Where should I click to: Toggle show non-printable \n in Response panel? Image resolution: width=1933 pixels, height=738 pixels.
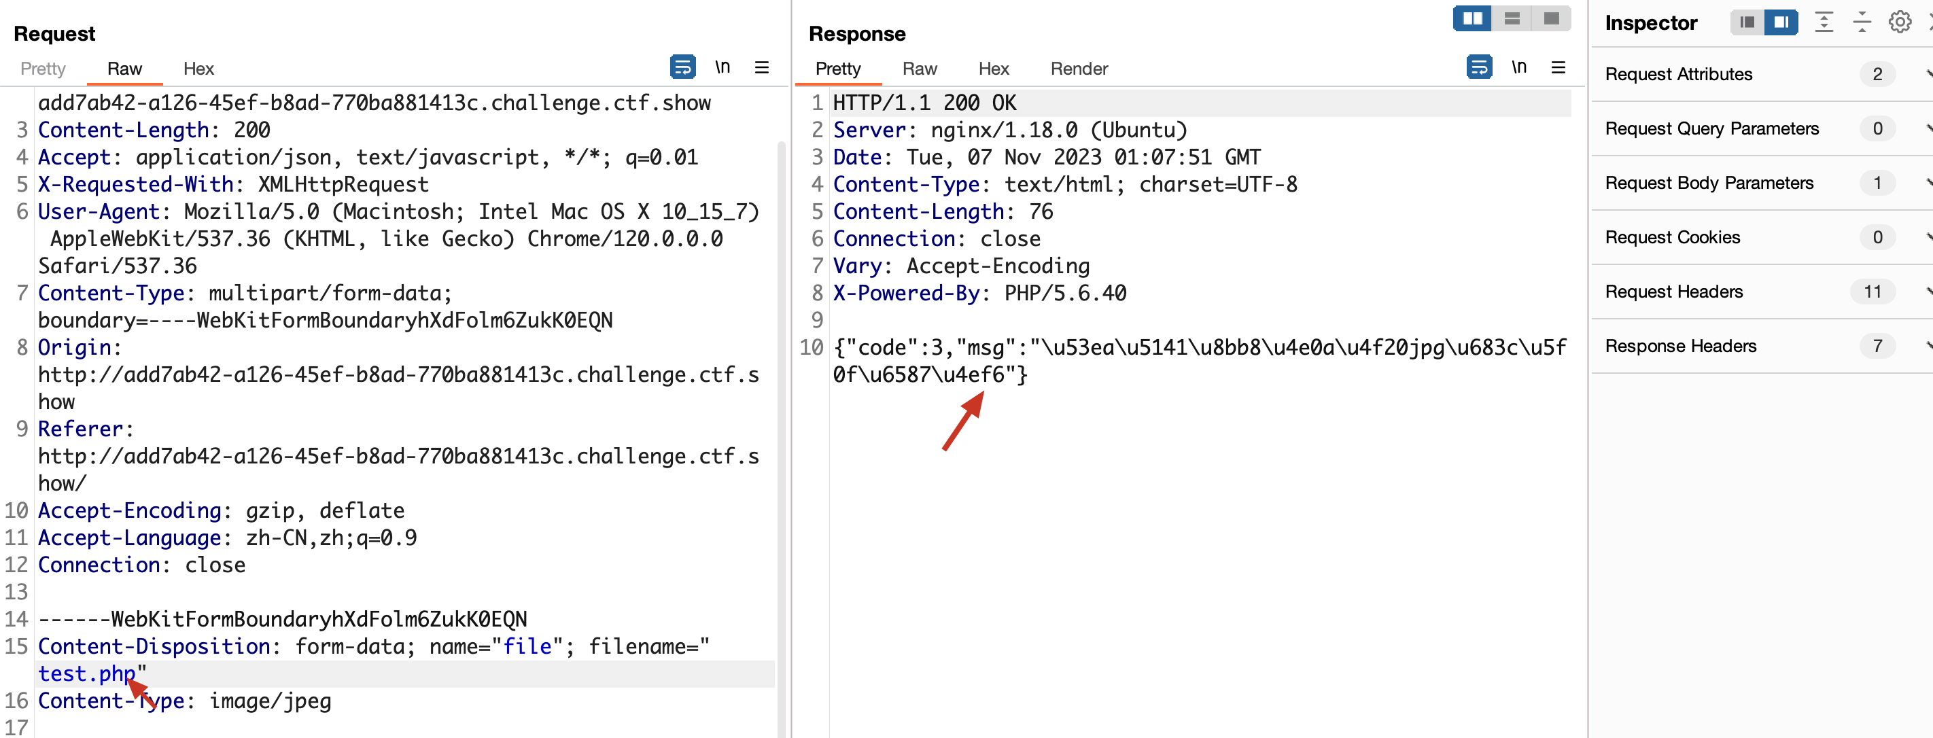1519,67
